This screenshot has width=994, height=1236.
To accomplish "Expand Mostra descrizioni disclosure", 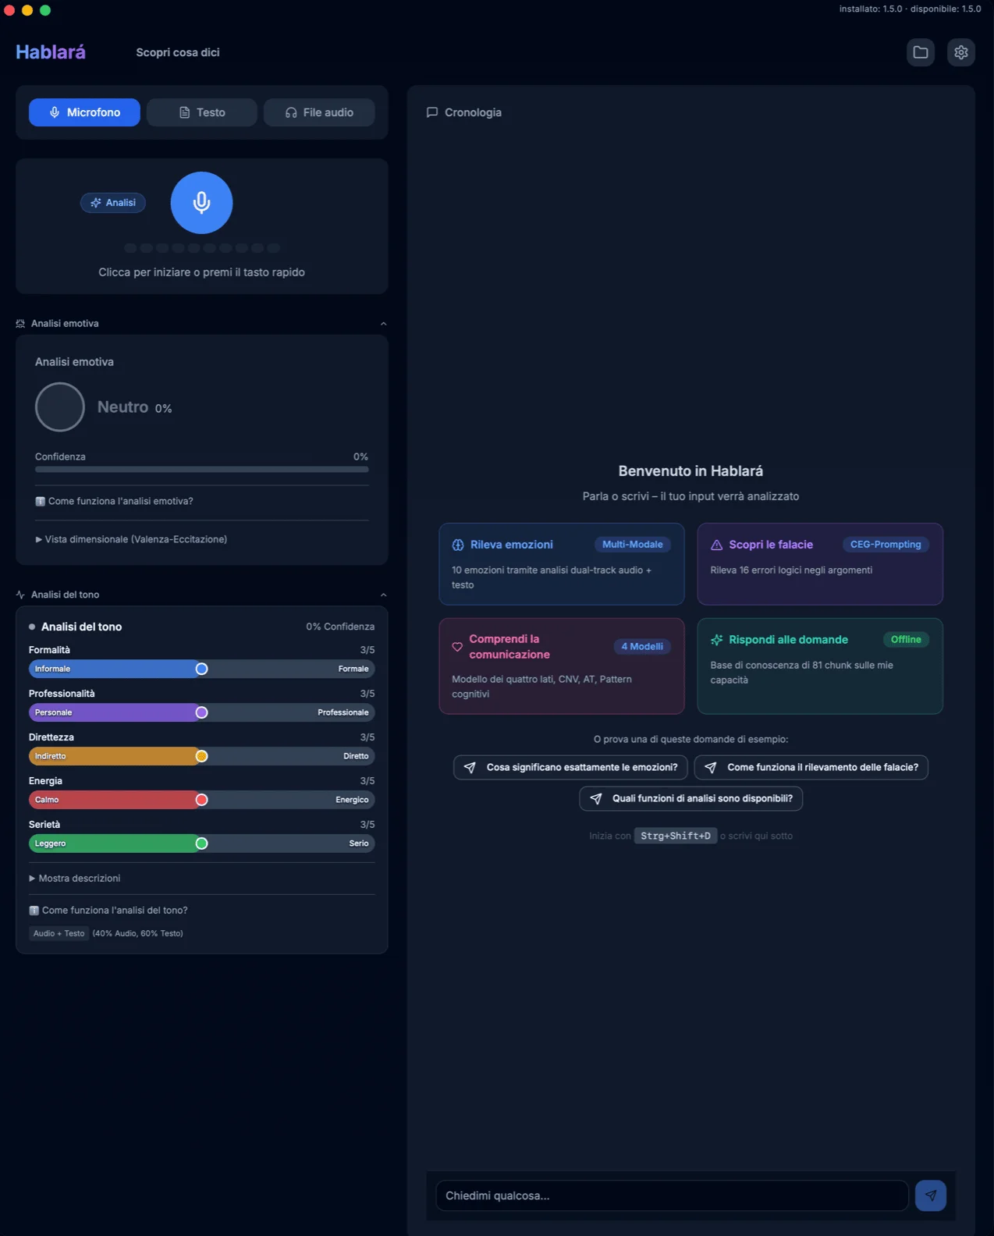I will pyautogui.click(x=75, y=879).
